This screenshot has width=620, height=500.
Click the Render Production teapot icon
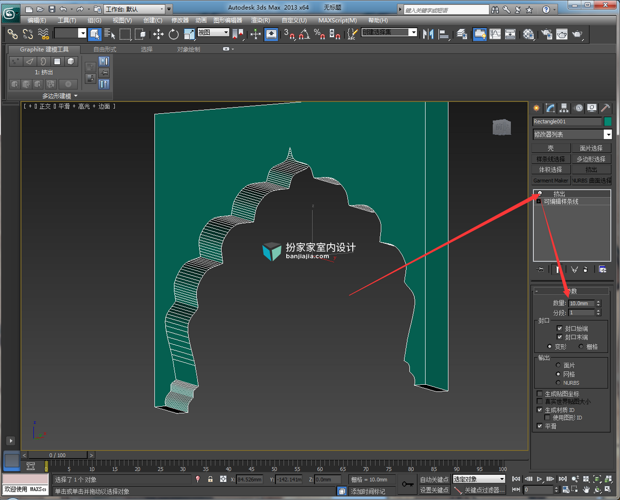tap(577, 34)
